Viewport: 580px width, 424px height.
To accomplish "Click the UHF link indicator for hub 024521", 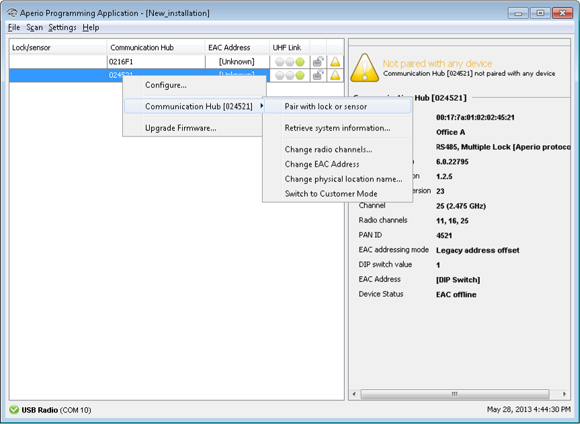I will (290, 75).
